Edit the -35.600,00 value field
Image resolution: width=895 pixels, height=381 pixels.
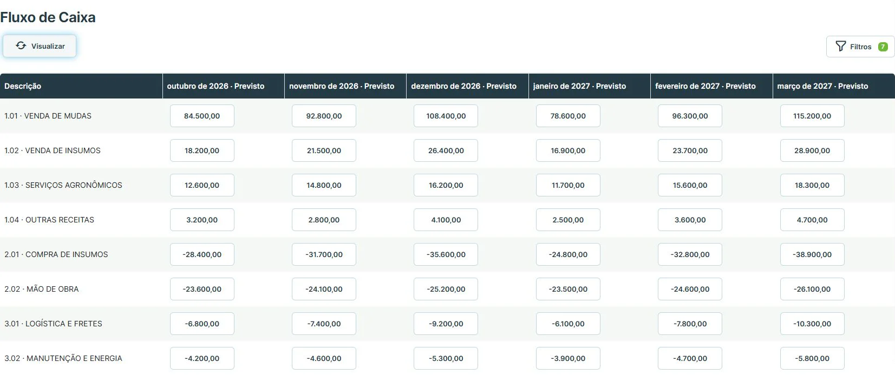[446, 254]
